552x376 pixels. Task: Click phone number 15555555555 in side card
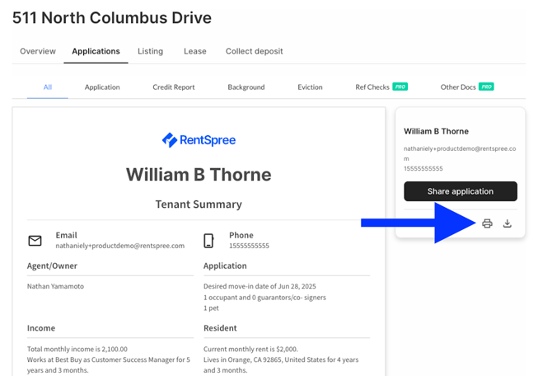[423, 168]
